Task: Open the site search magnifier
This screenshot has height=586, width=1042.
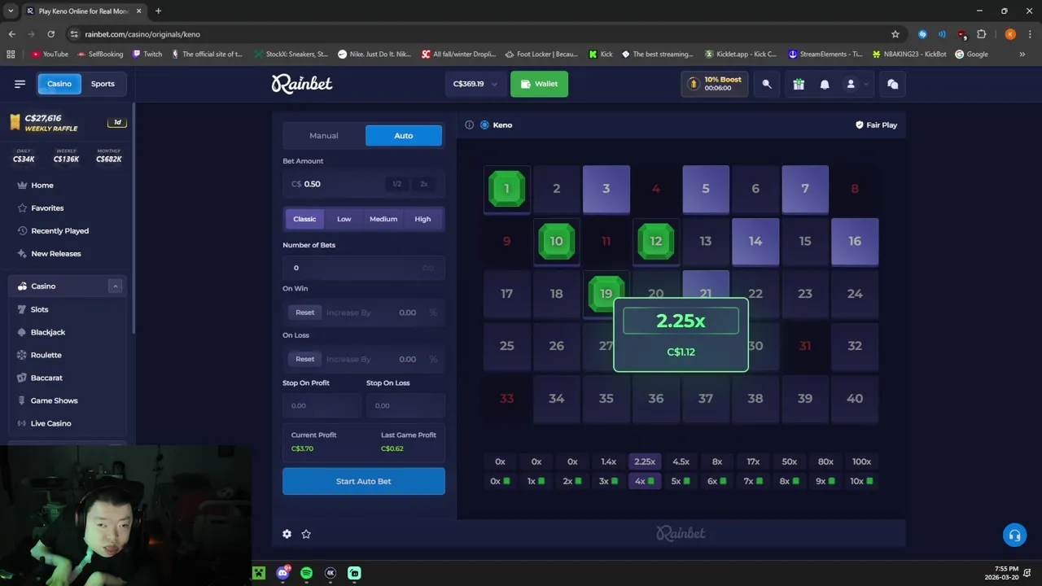Action: point(767,84)
